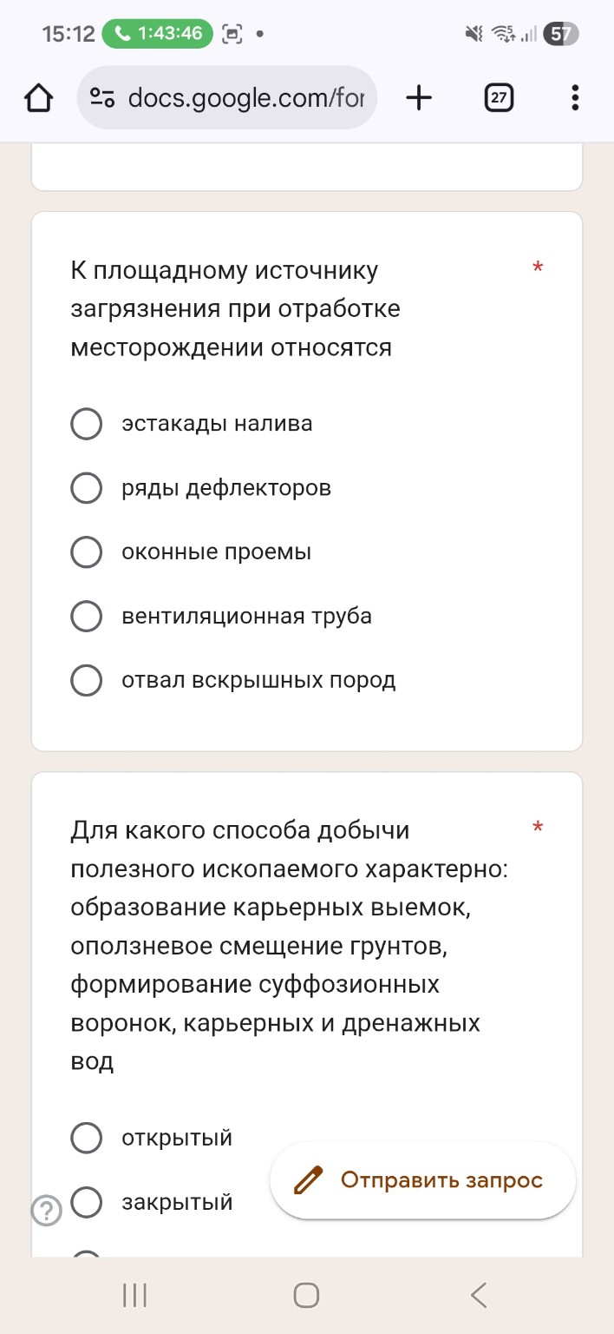Select the "открытый" mining method option
The height and width of the screenshot is (1334, 614).
(86, 1138)
